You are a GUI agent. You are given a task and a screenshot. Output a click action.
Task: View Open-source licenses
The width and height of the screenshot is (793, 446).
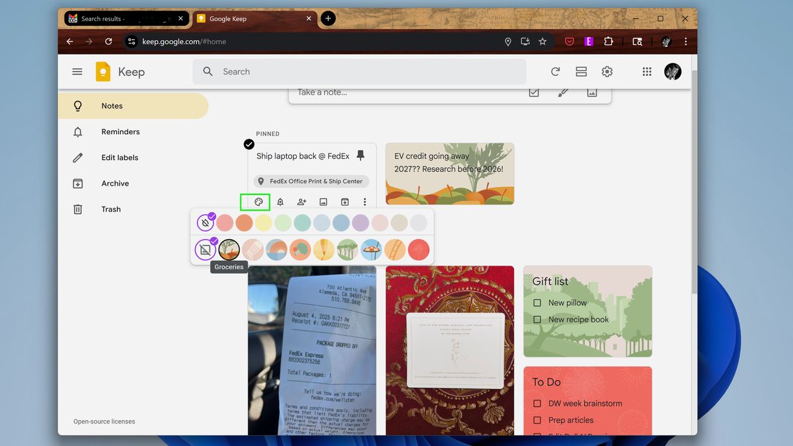[x=104, y=421]
